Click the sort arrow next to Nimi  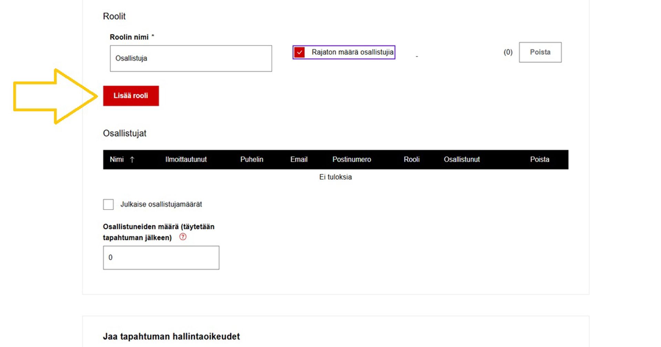pyautogui.click(x=132, y=159)
